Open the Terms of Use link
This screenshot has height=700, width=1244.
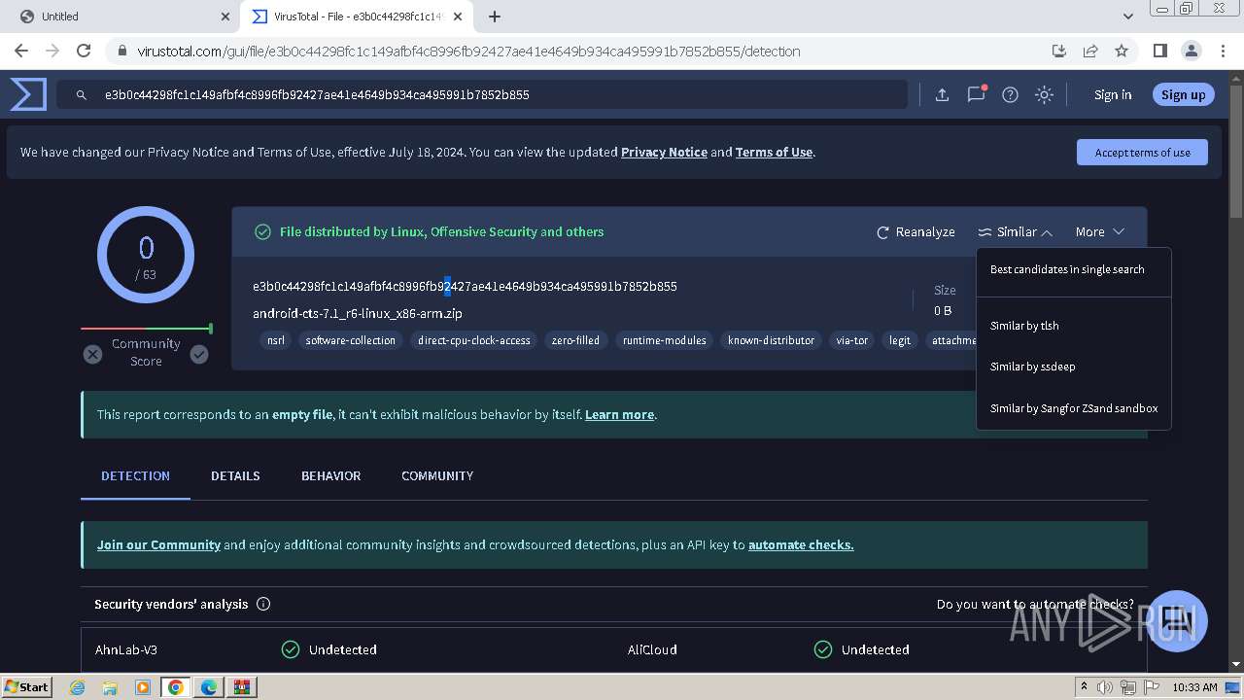[x=774, y=152]
